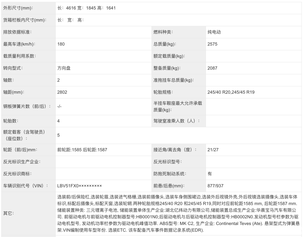The width and height of the screenshot is (304, 237).
Task: Click the 外形尺寸 dimensions value cell
Action: click(86, 8)
